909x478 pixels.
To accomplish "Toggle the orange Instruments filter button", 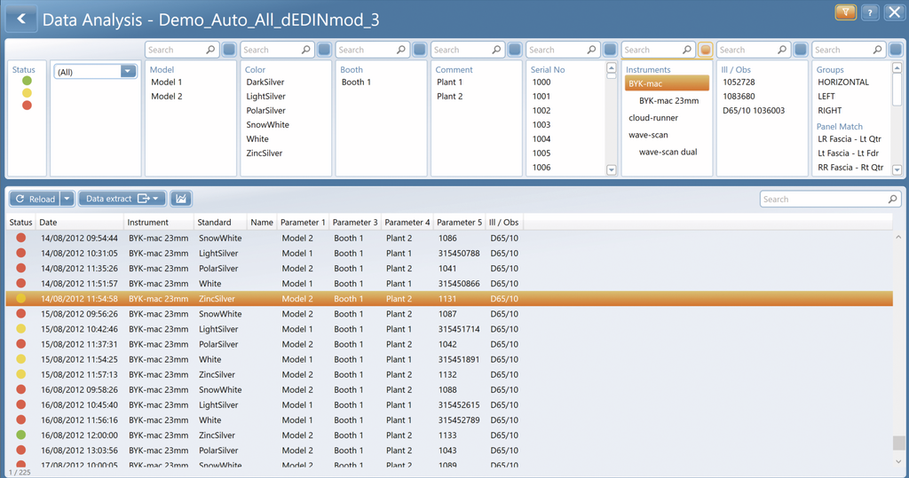I will click(706, 50).
